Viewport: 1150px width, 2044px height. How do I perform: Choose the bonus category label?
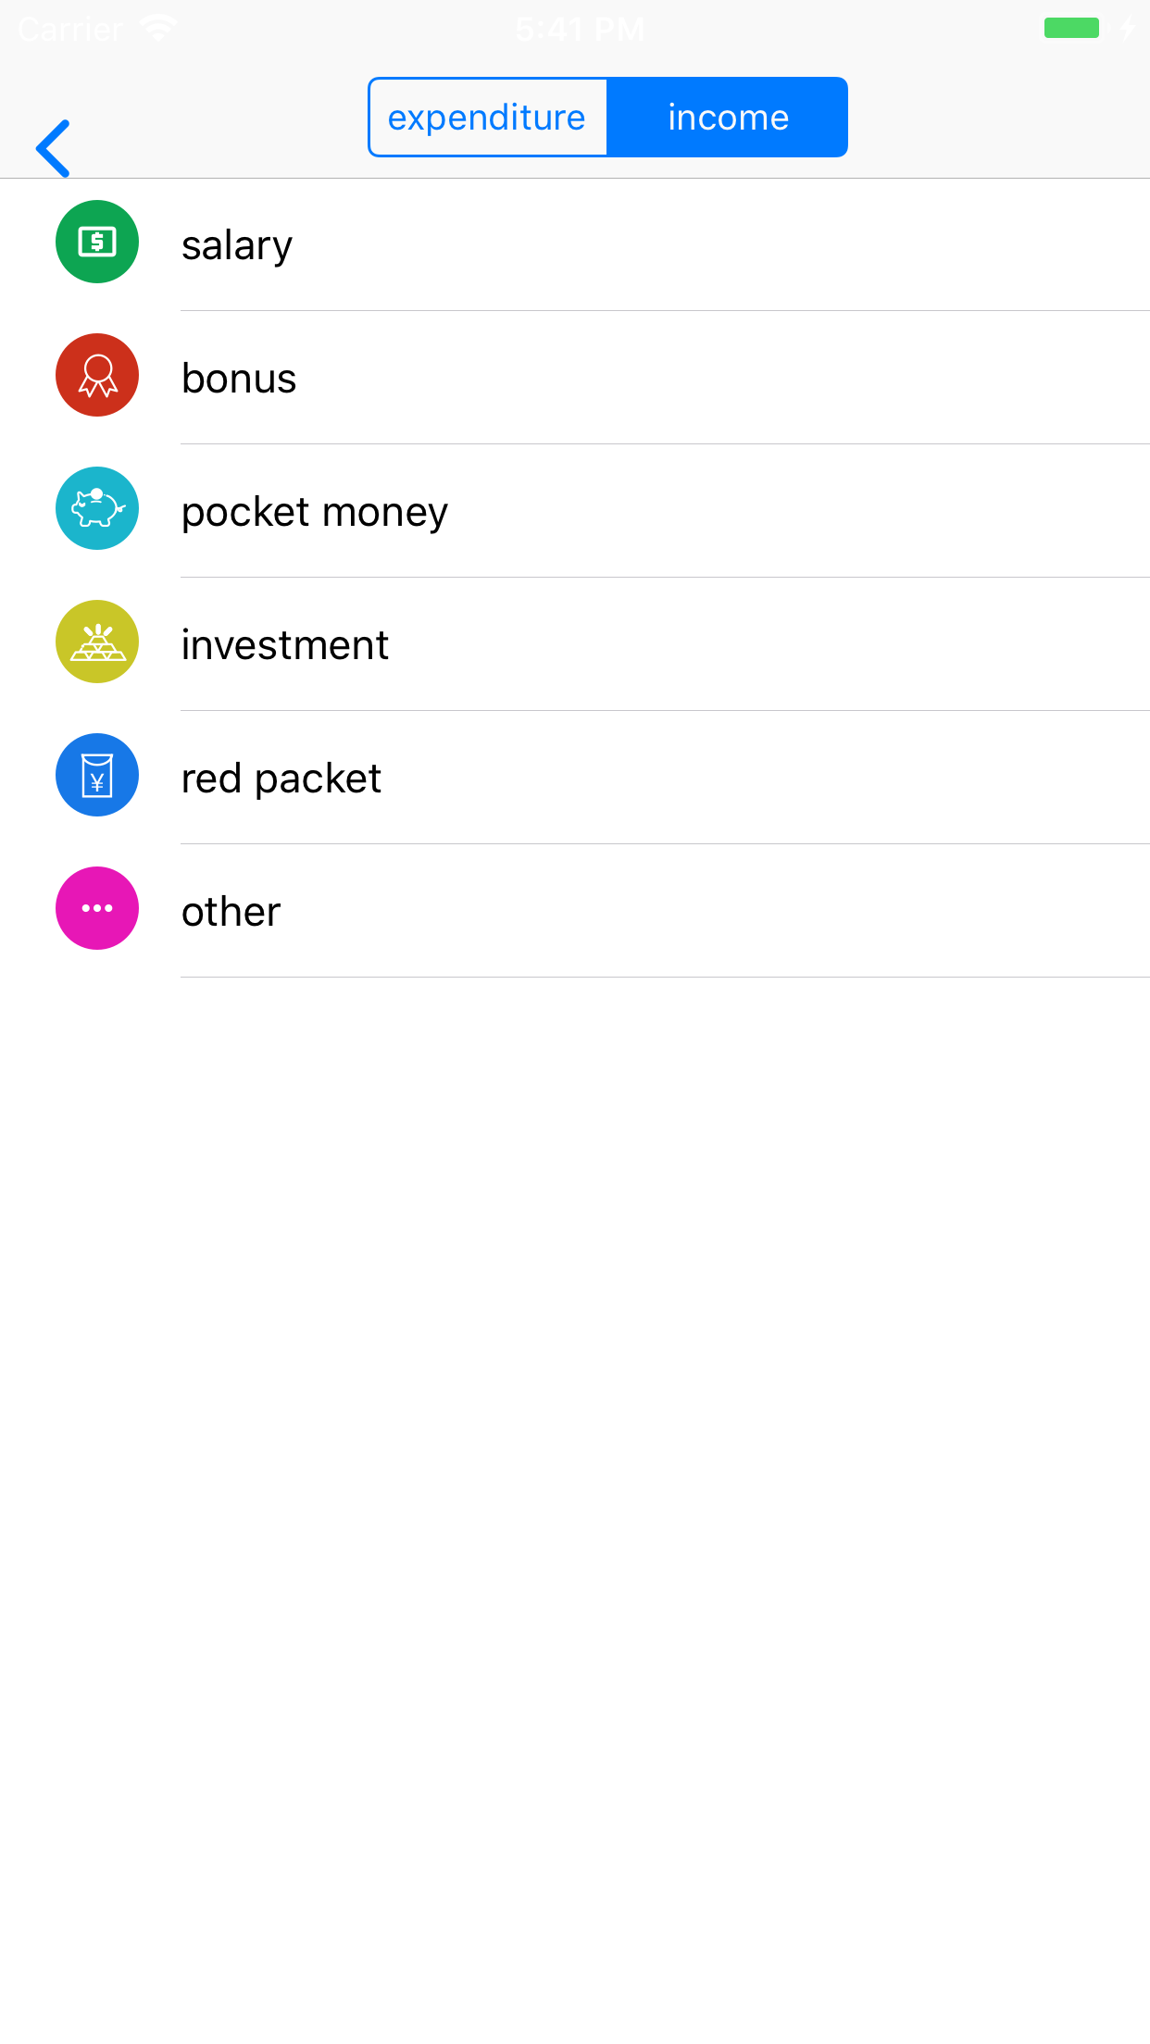coord(239,379)
